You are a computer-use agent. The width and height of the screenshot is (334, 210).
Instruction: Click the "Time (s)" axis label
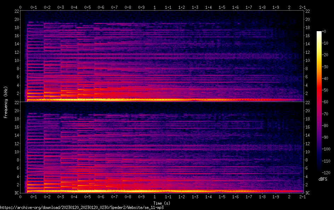162,203
